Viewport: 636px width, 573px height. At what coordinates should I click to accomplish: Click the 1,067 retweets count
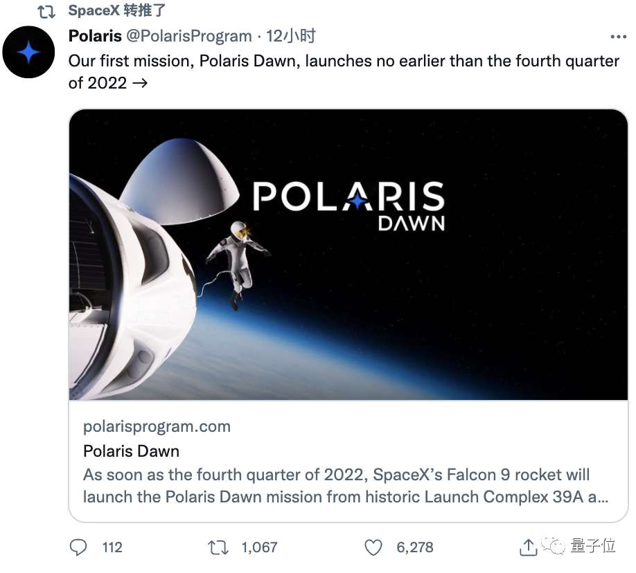[260, 547]
